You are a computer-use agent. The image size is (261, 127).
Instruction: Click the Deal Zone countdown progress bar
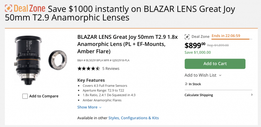(x=232, y=39)
